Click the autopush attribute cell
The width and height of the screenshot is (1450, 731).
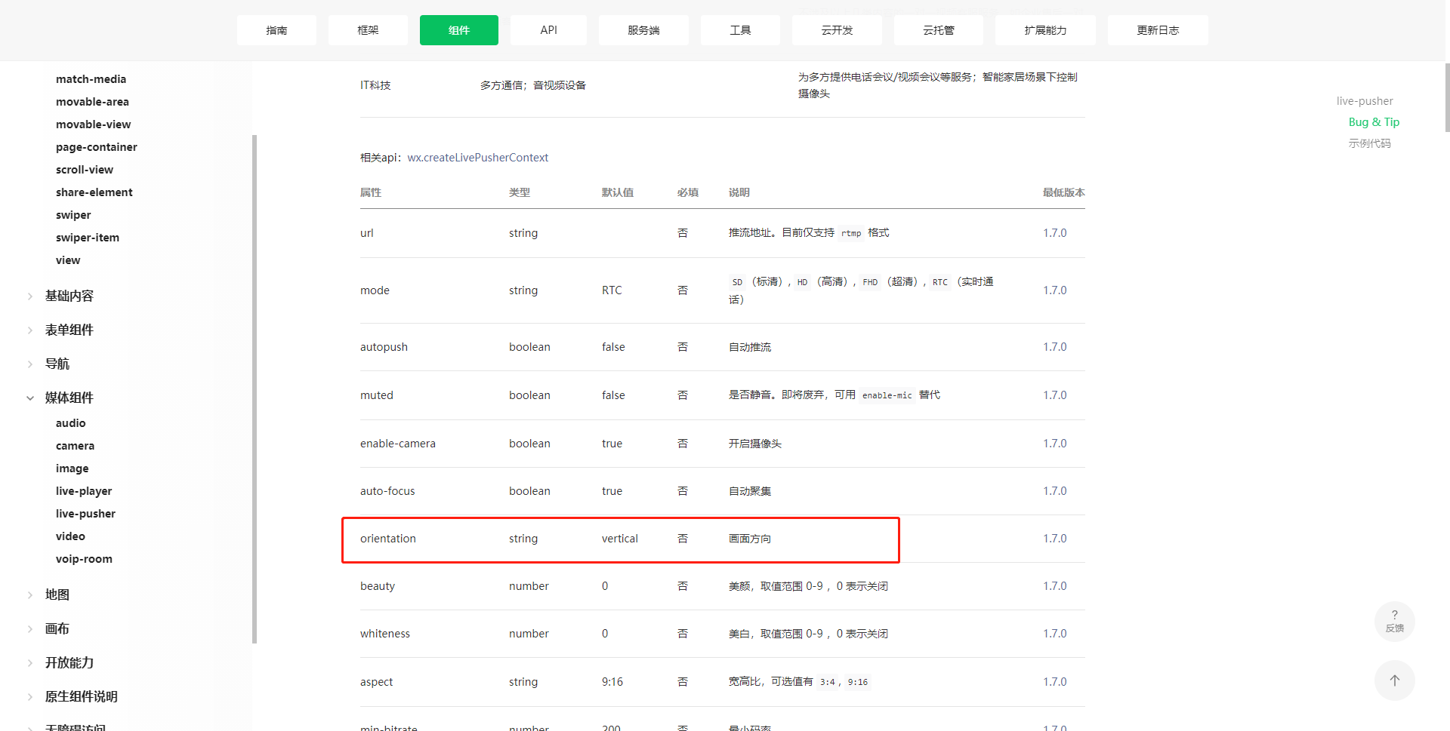[x=384, y=347]
